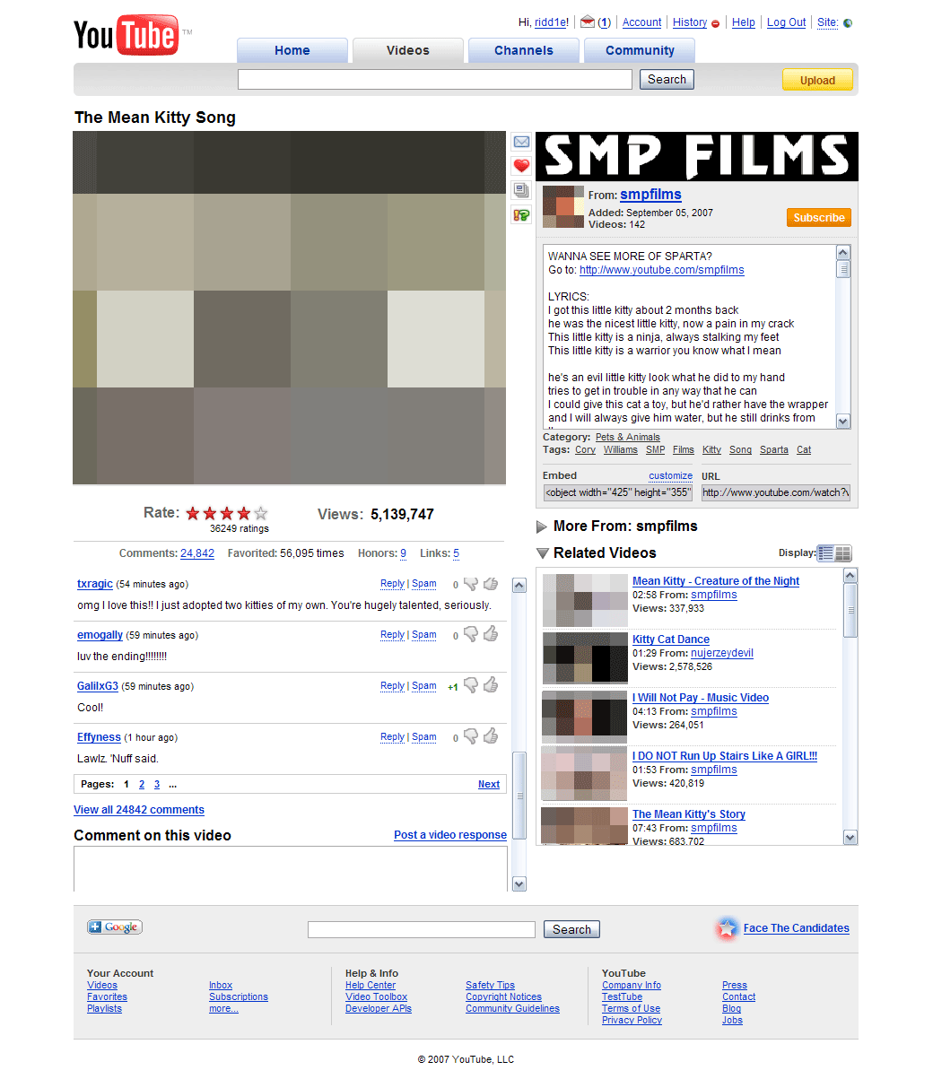This screenshot has height=1079, width=933.
Task: Switch related videos to grid display
Action: coord(843,553)
